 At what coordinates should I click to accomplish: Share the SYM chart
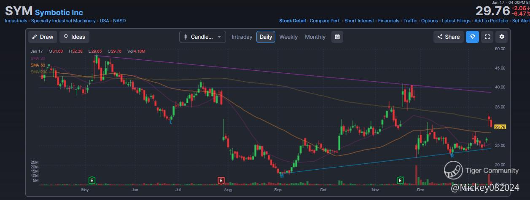449,37
